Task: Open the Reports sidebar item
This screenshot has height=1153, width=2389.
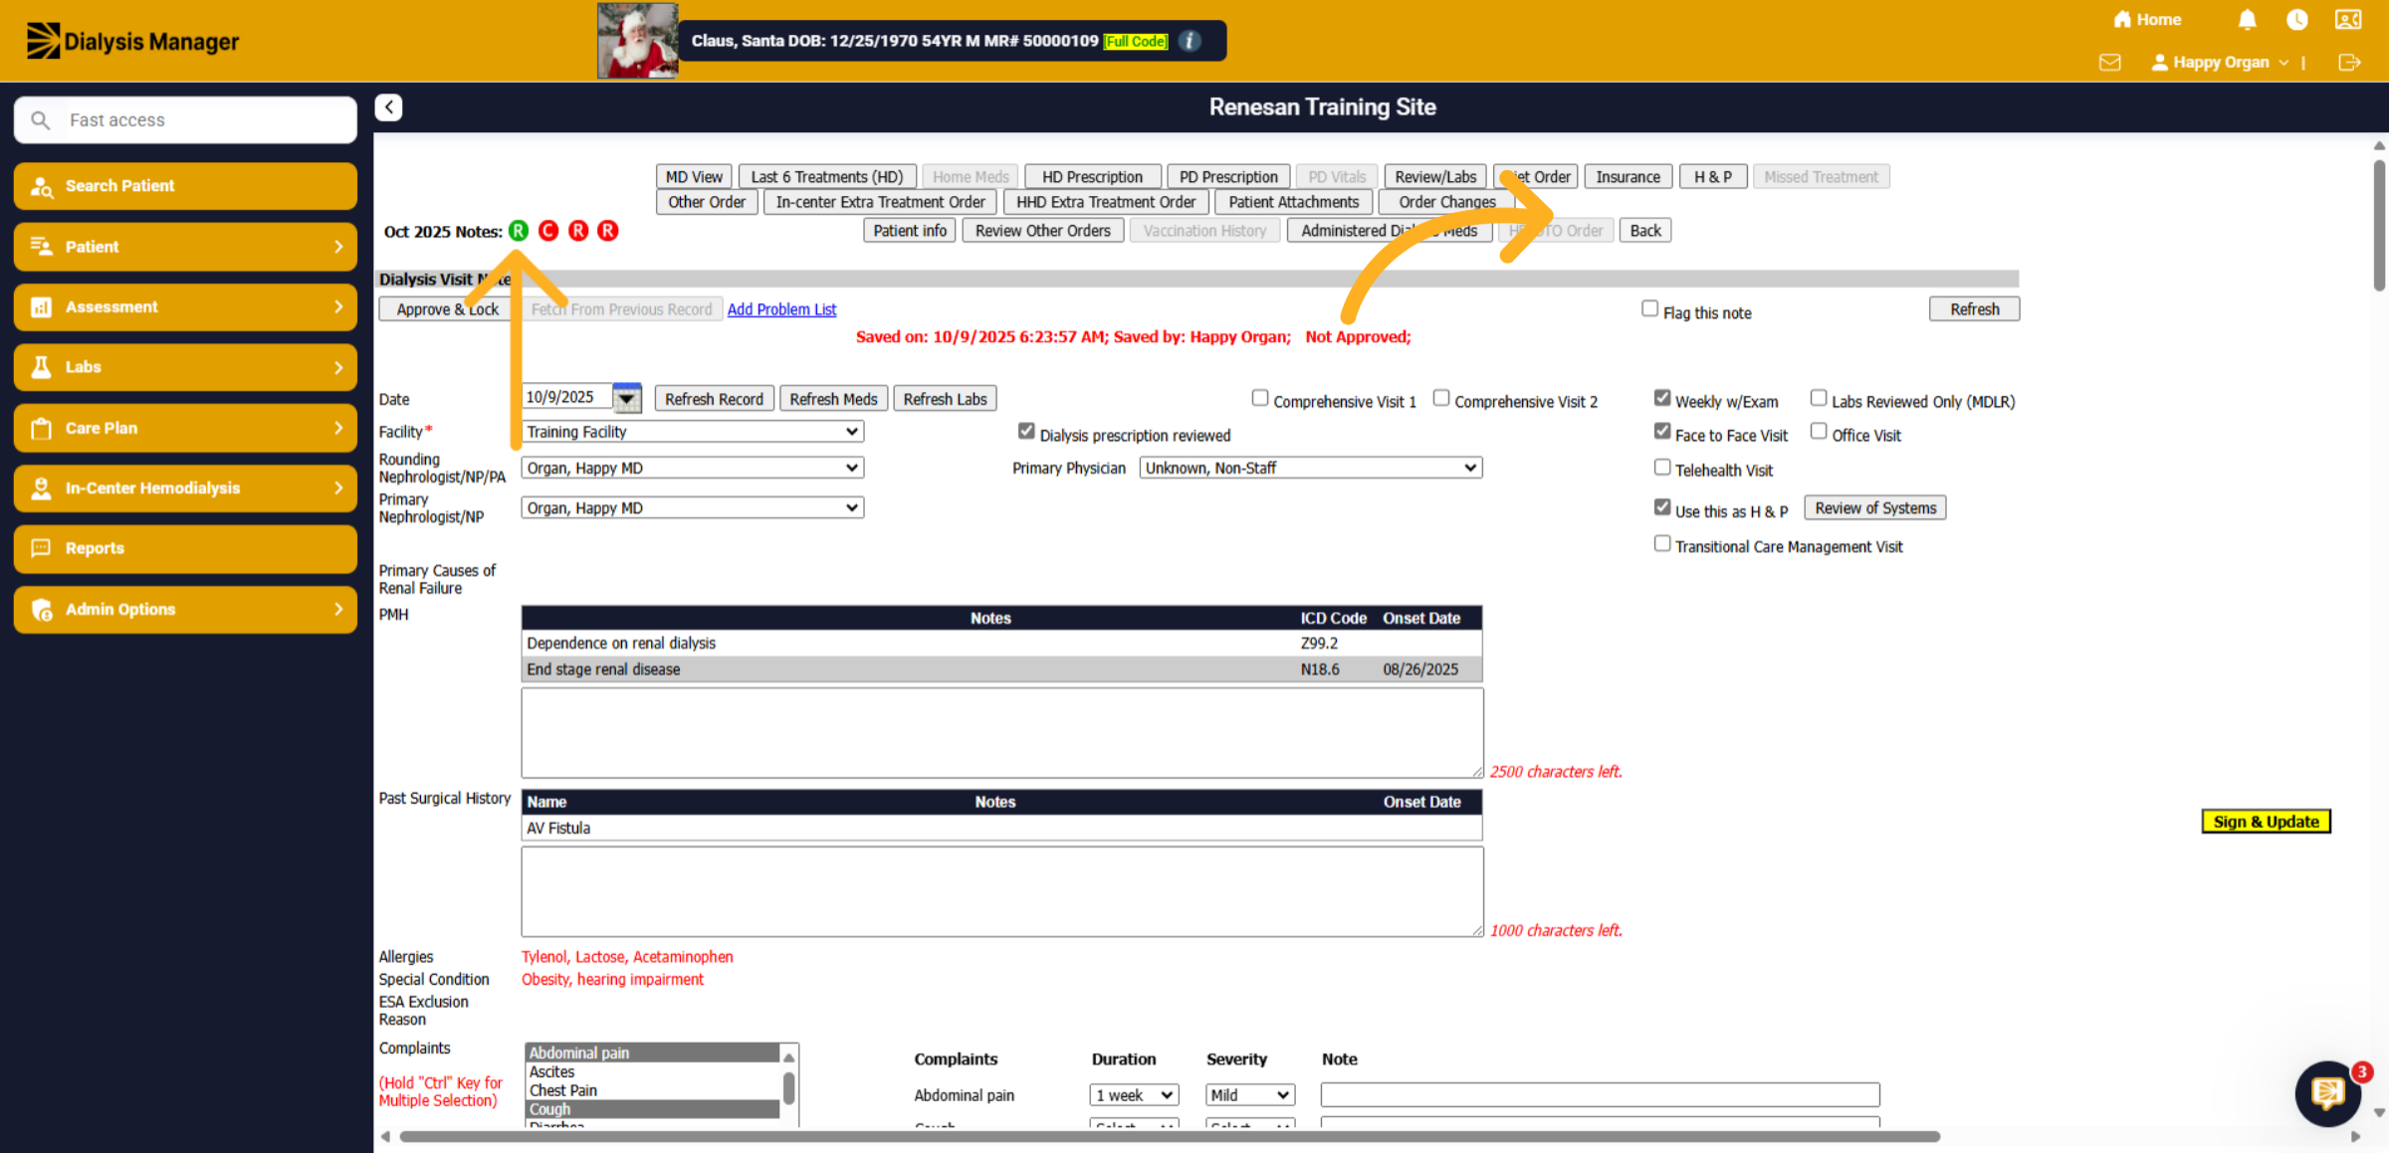Action: [185, 548]
